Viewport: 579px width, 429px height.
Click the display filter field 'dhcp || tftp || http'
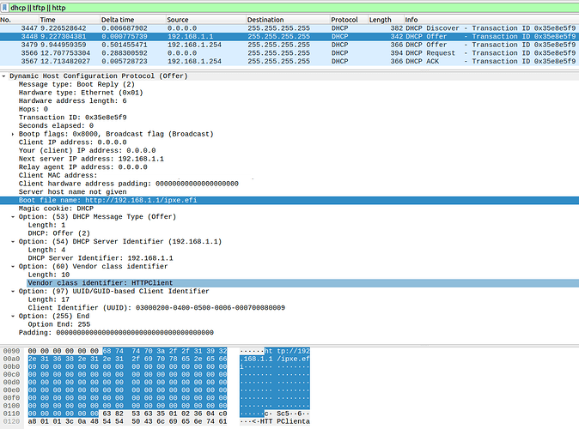click(x=294, y=8)
